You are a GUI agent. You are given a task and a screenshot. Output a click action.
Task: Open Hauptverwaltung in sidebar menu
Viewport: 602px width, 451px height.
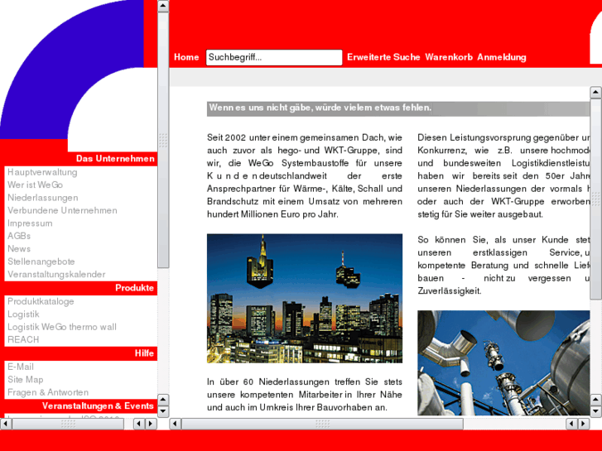click(x=42, y=172)
